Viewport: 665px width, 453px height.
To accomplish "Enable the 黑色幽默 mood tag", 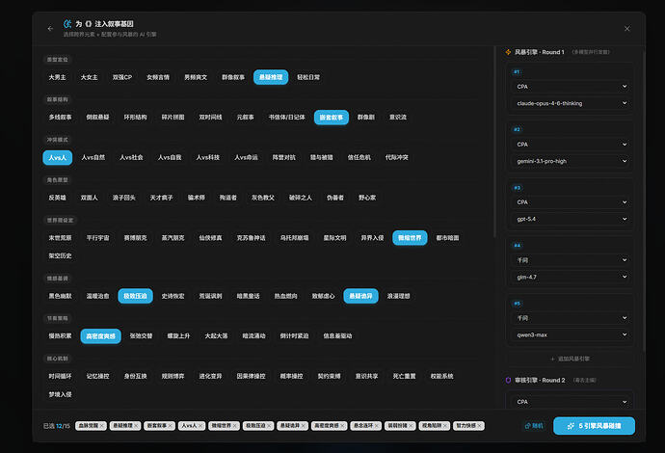I will click(60, 296).
